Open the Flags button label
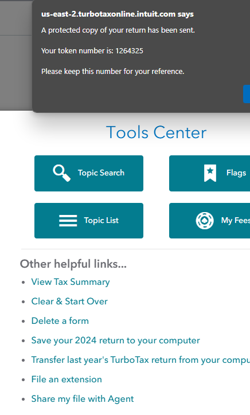 236,173
